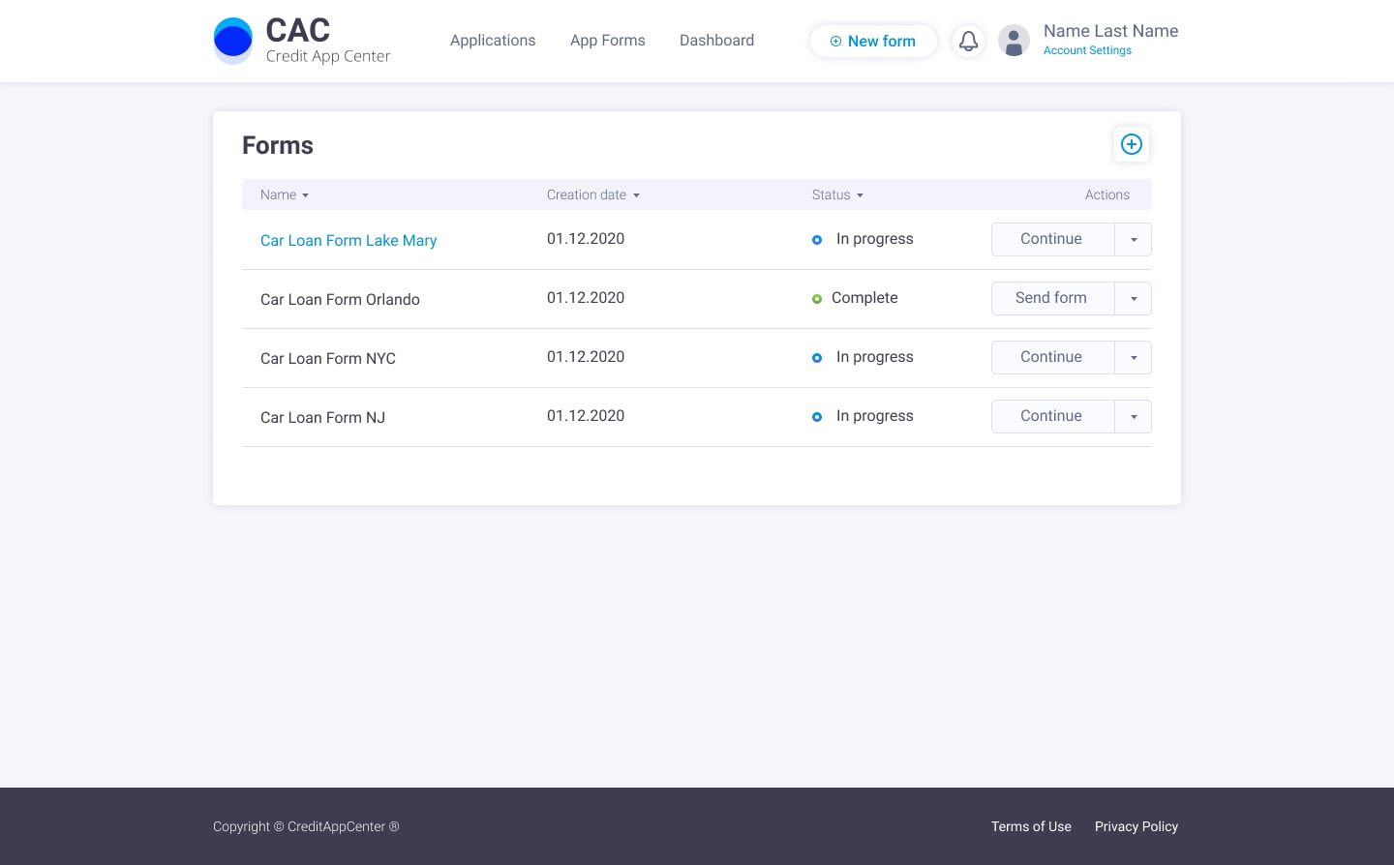Image resolution: width=1394 pixels, height=865 pixels.
Task: Click the CAC Credit App Center logo
Action: [302, 41]
